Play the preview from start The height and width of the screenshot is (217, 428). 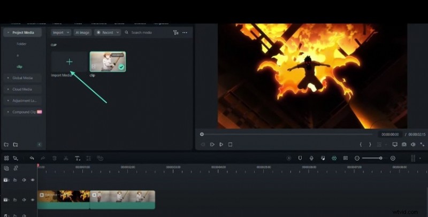pyautogui.click(x=212, y=144)
